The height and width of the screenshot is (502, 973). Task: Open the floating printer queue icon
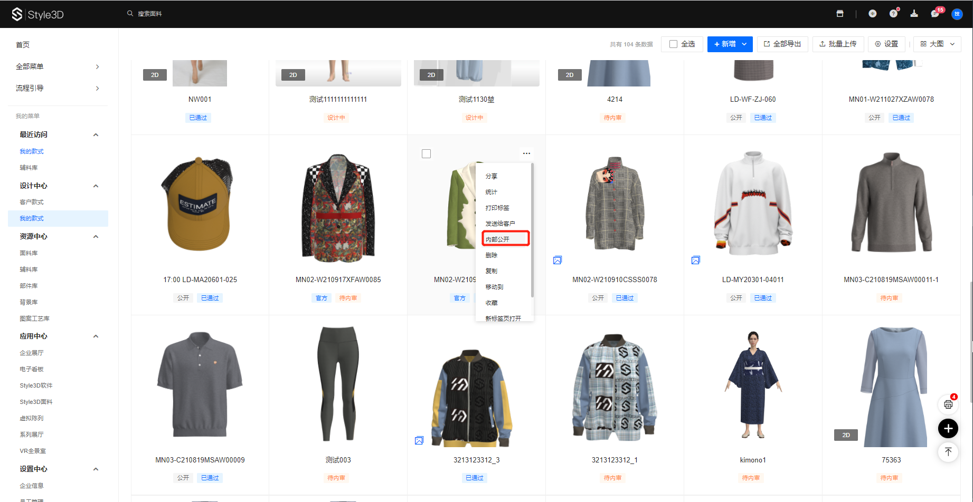point(948,404)
